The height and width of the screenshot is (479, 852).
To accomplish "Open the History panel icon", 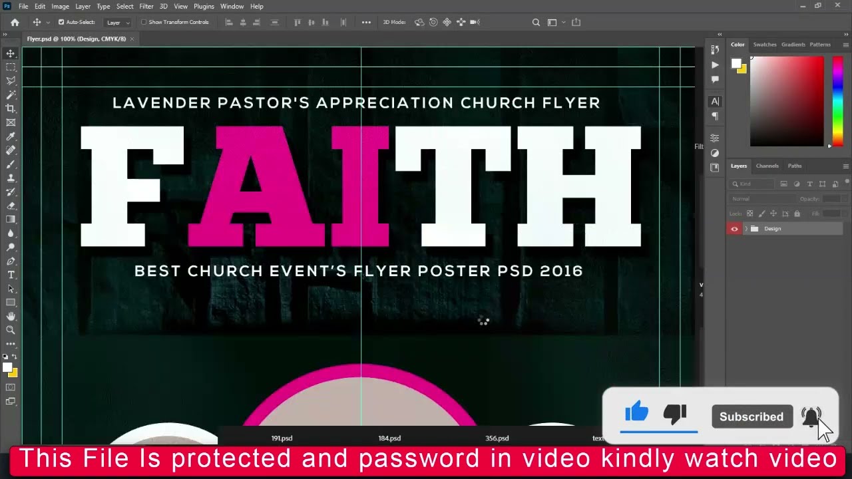I will pos(715,50).
